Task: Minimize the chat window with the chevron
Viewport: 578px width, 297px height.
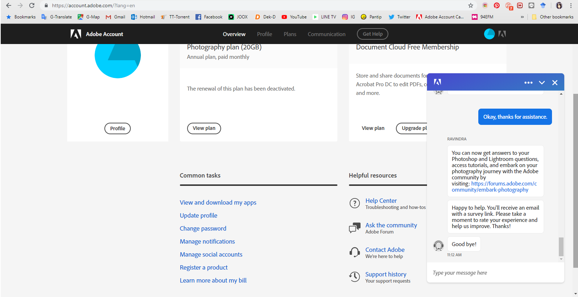Action: coord(542,83)
